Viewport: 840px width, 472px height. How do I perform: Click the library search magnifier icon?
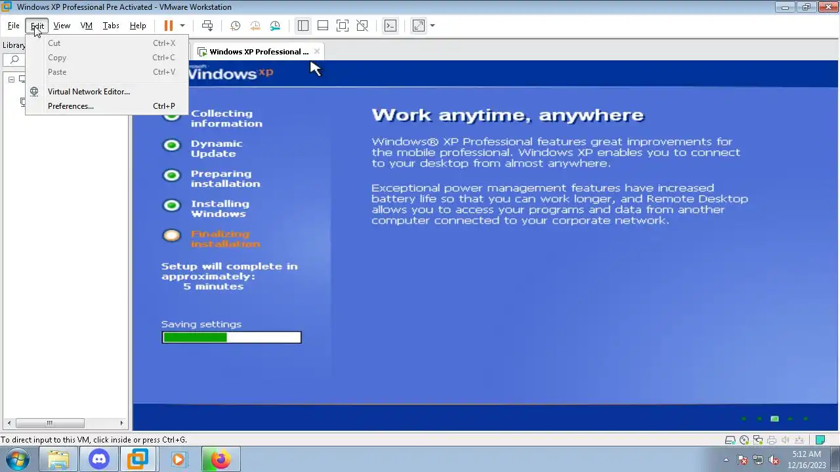pos(14,60)
